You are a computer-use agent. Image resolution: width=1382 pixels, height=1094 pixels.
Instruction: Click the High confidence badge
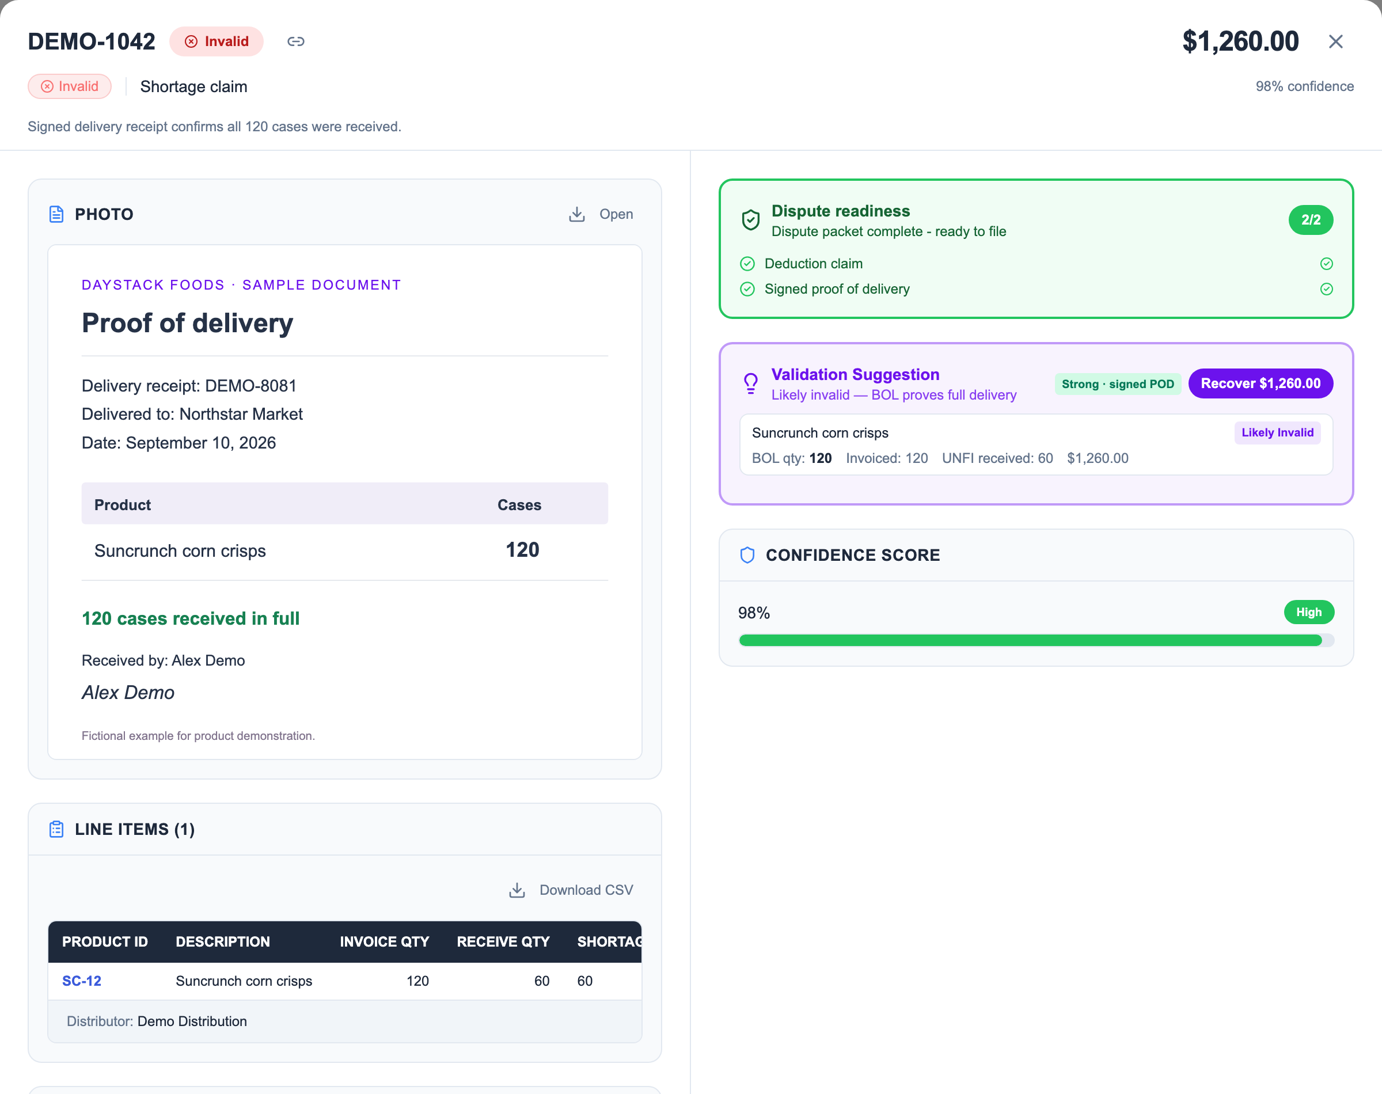pos(1308,612)
